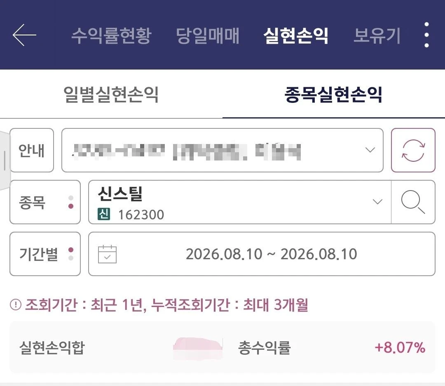The image size is (445, 386).
Task: Select the 일별실현손익 sub-tab
Action: [111, 95]
